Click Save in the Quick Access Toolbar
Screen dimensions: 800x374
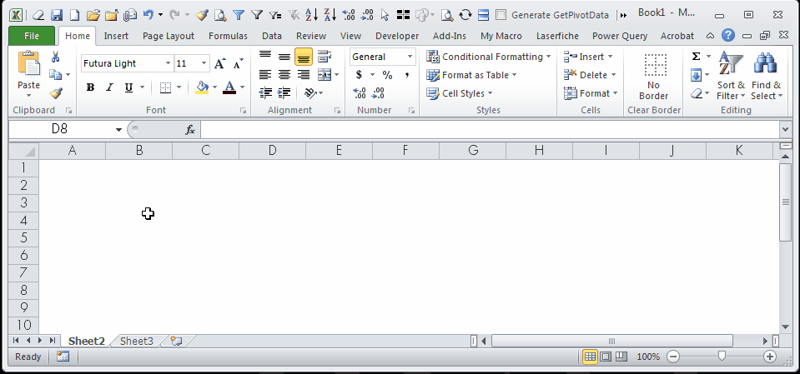pyautogui.click(x=56, y=14)
